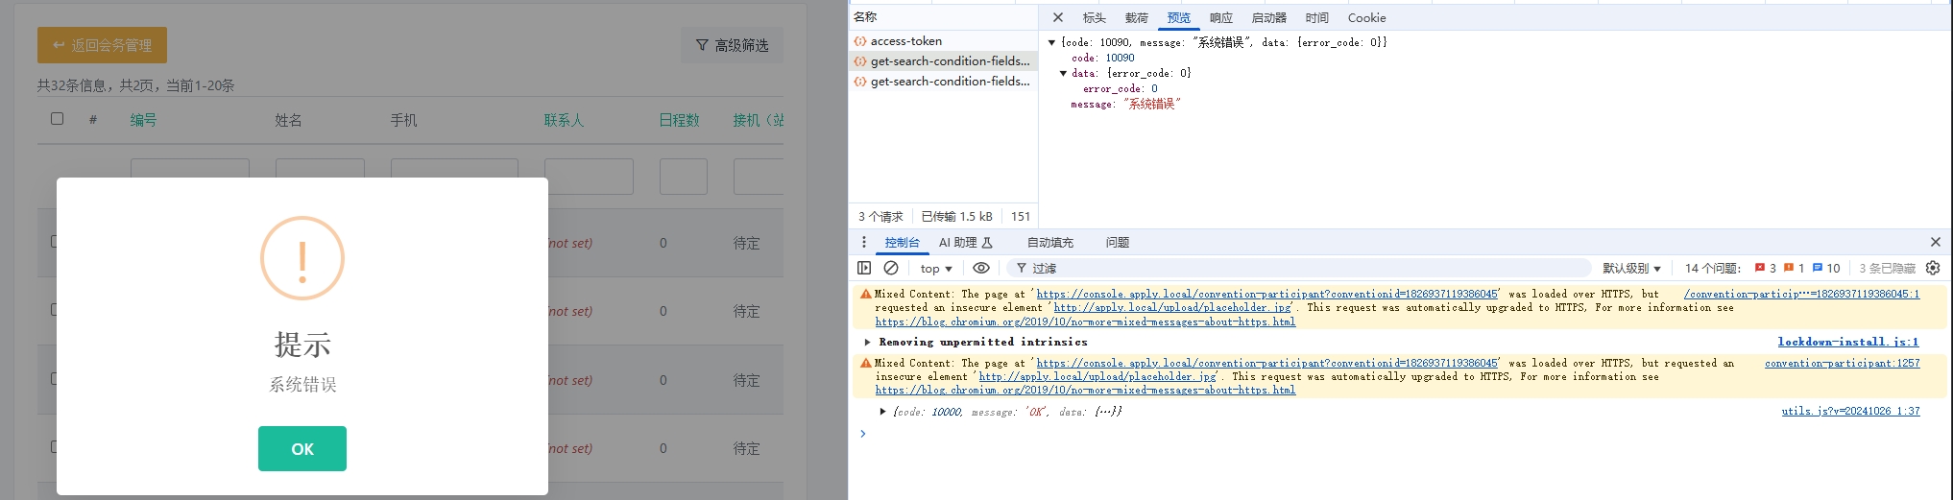Clear the console with the ban icon
The width and height of the screenshot is (1953, 500).
(891, 269)
